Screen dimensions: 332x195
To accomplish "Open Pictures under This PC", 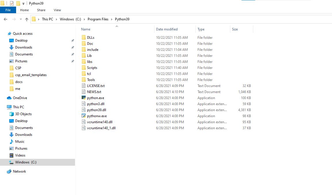I will pos(21,148).
